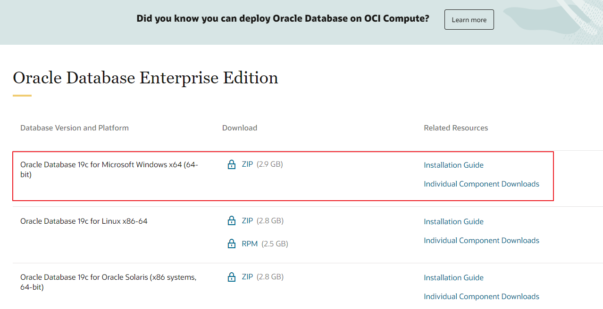
Task: Open Installation Guide for Windows x64
Action: click(x=453, y=165)
